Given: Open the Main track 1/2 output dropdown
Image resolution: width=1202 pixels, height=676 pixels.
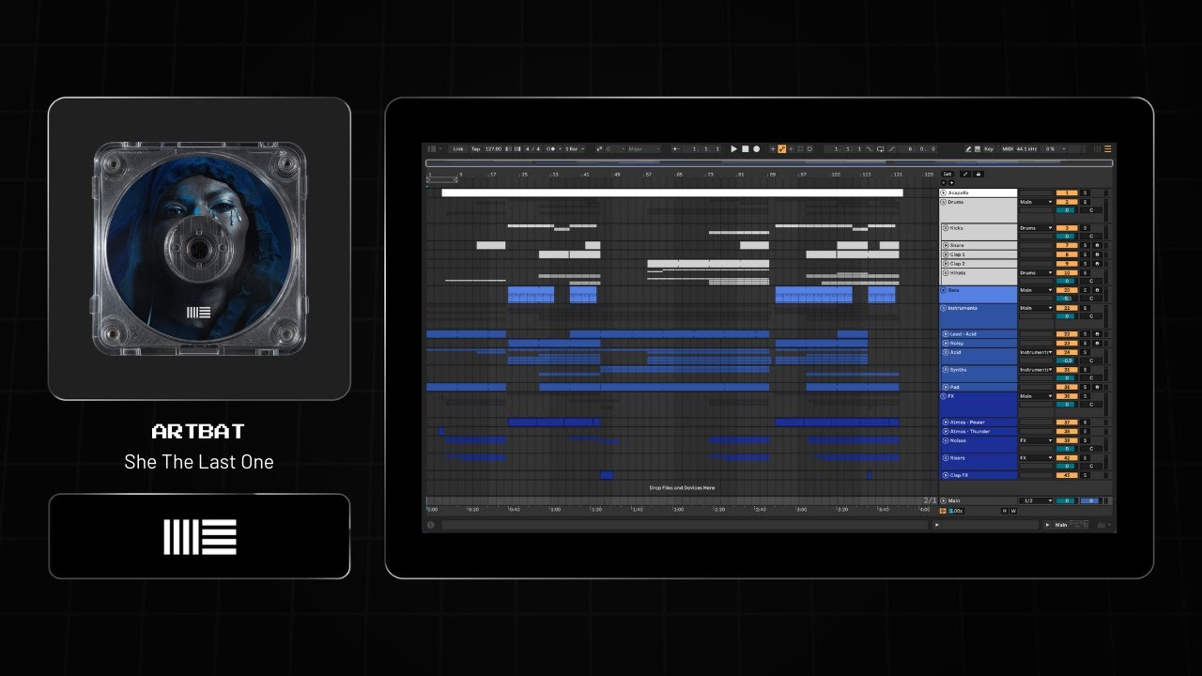Looking at the screenshot, I should pos(1037,500).
